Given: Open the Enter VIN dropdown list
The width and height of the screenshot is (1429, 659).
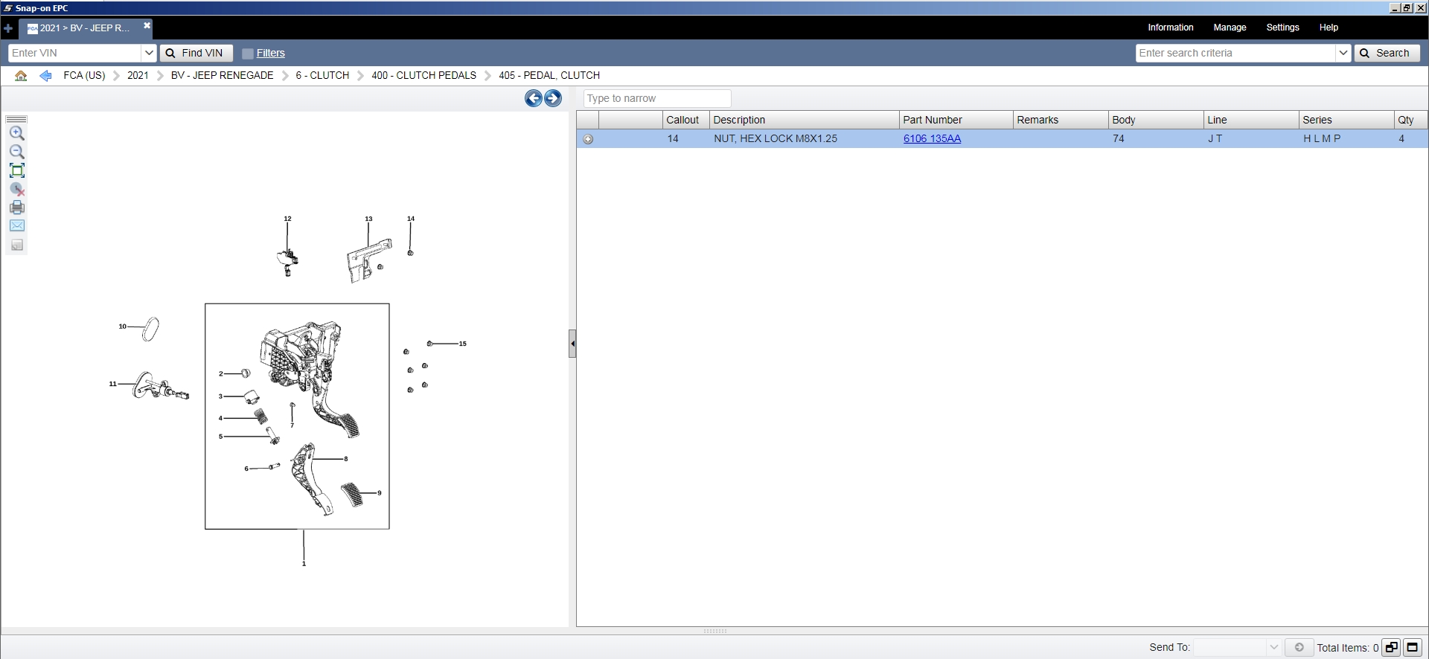Looking at the screenshot, I should [x=149, y=53].
